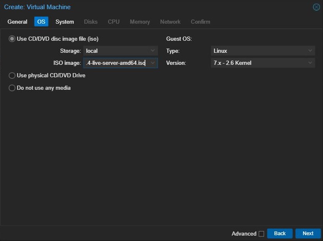Click the Create: Virtual Machine title
Image resolution: width=323 pixels, height=241 pixels.
coord(37,7)
